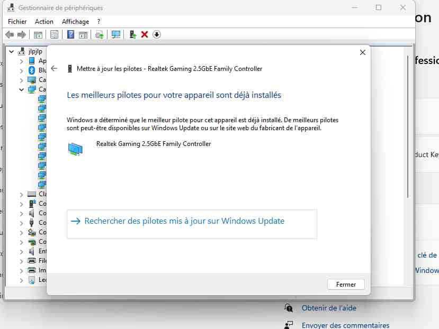Open the Properties toolbar icon
Viewport: 439px width, 329px height.
[55, 35]
